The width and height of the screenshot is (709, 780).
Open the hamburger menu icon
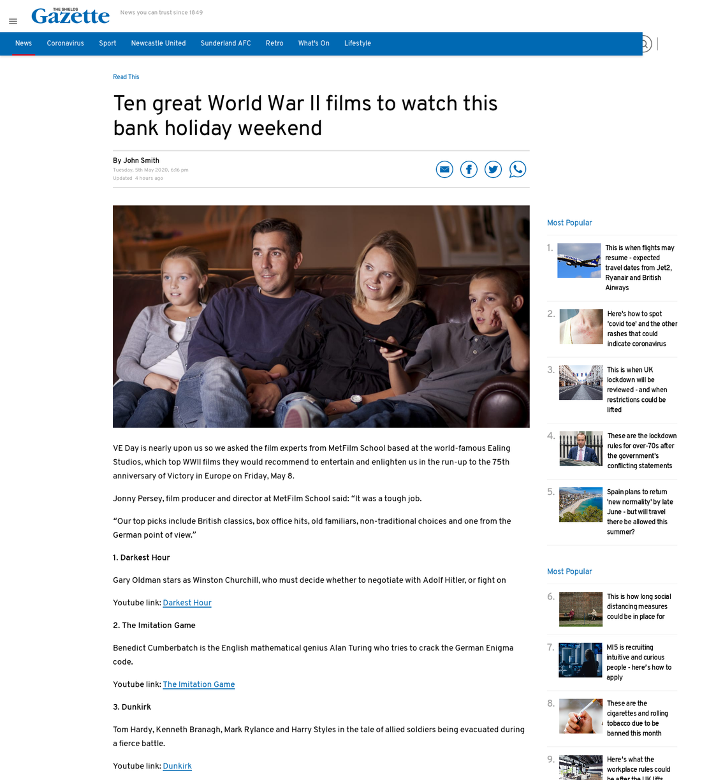[x=13, y=21]
